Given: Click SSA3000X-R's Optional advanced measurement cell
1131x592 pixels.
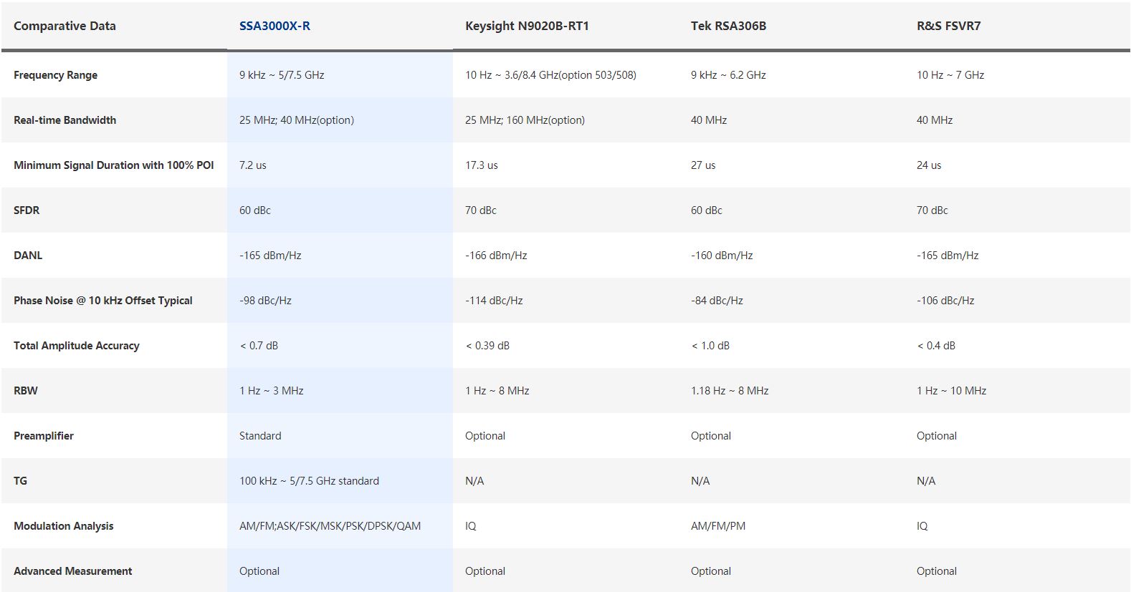Looking at the screenshot, I should [259, 571].
